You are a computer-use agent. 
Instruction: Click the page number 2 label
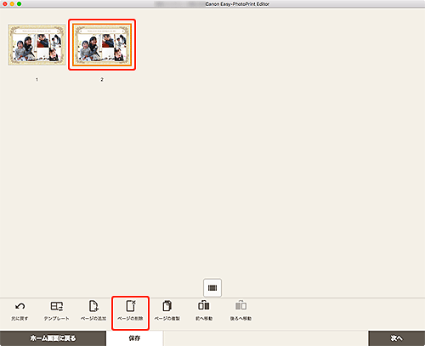[102, 80]
